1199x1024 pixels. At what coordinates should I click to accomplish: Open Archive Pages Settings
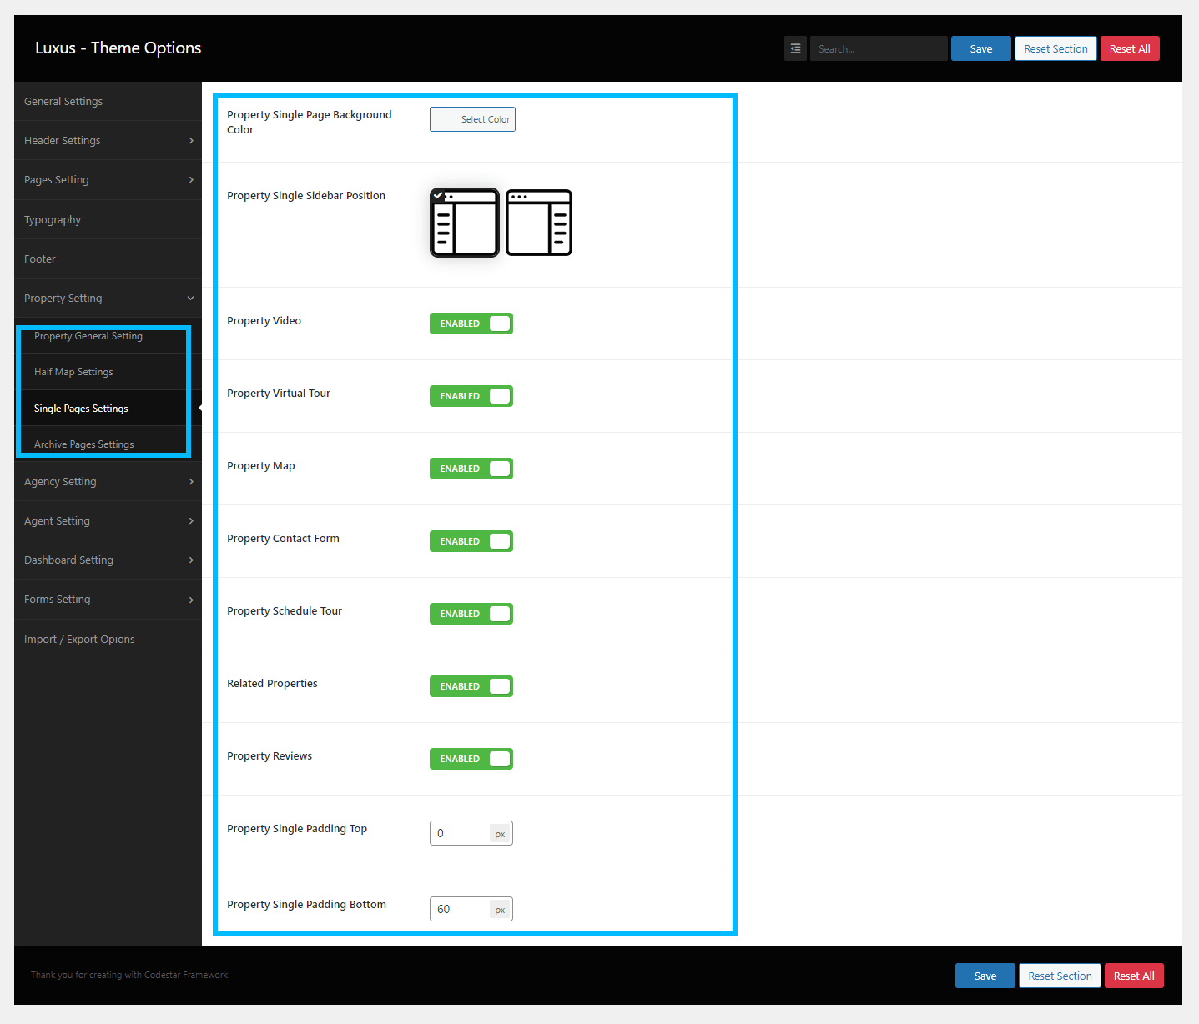[x=83, y=444]
